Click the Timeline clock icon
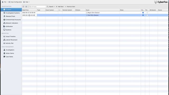Viewport: 169px width, 95px height. coord(4,9)
